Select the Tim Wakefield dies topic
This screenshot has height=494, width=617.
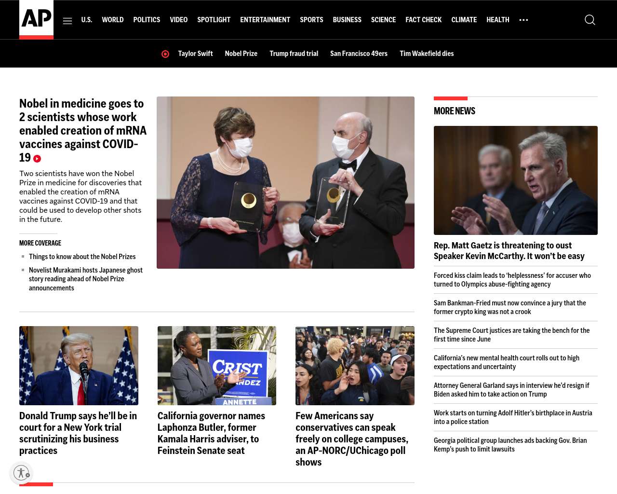click(x=427, y=54)
